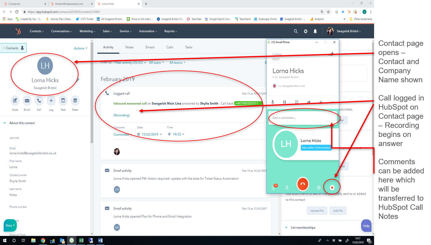Hang up the Aircall call
Viewport: 431px width, 245px height.
click(x=303, y=184)
